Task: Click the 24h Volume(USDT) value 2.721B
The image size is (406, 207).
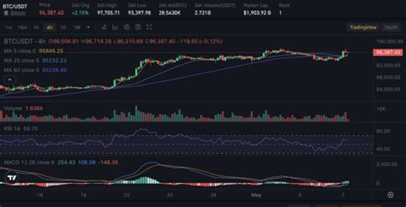Action: point(202,12)
